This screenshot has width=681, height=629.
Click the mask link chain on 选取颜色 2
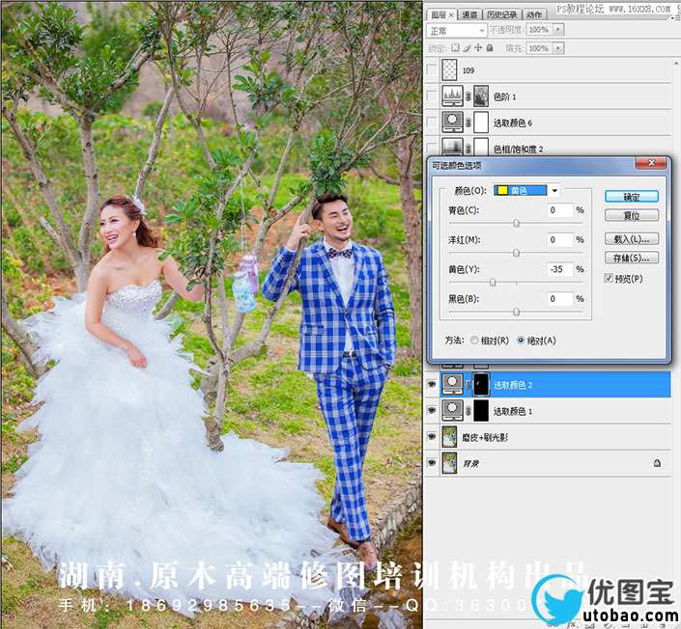468,384
